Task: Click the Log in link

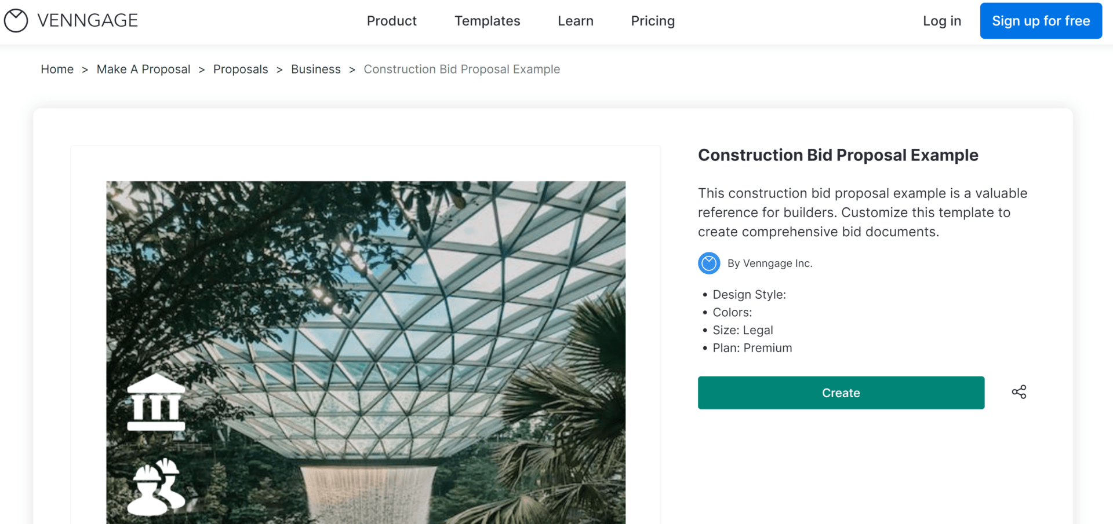Action: (x=941, y=20)
